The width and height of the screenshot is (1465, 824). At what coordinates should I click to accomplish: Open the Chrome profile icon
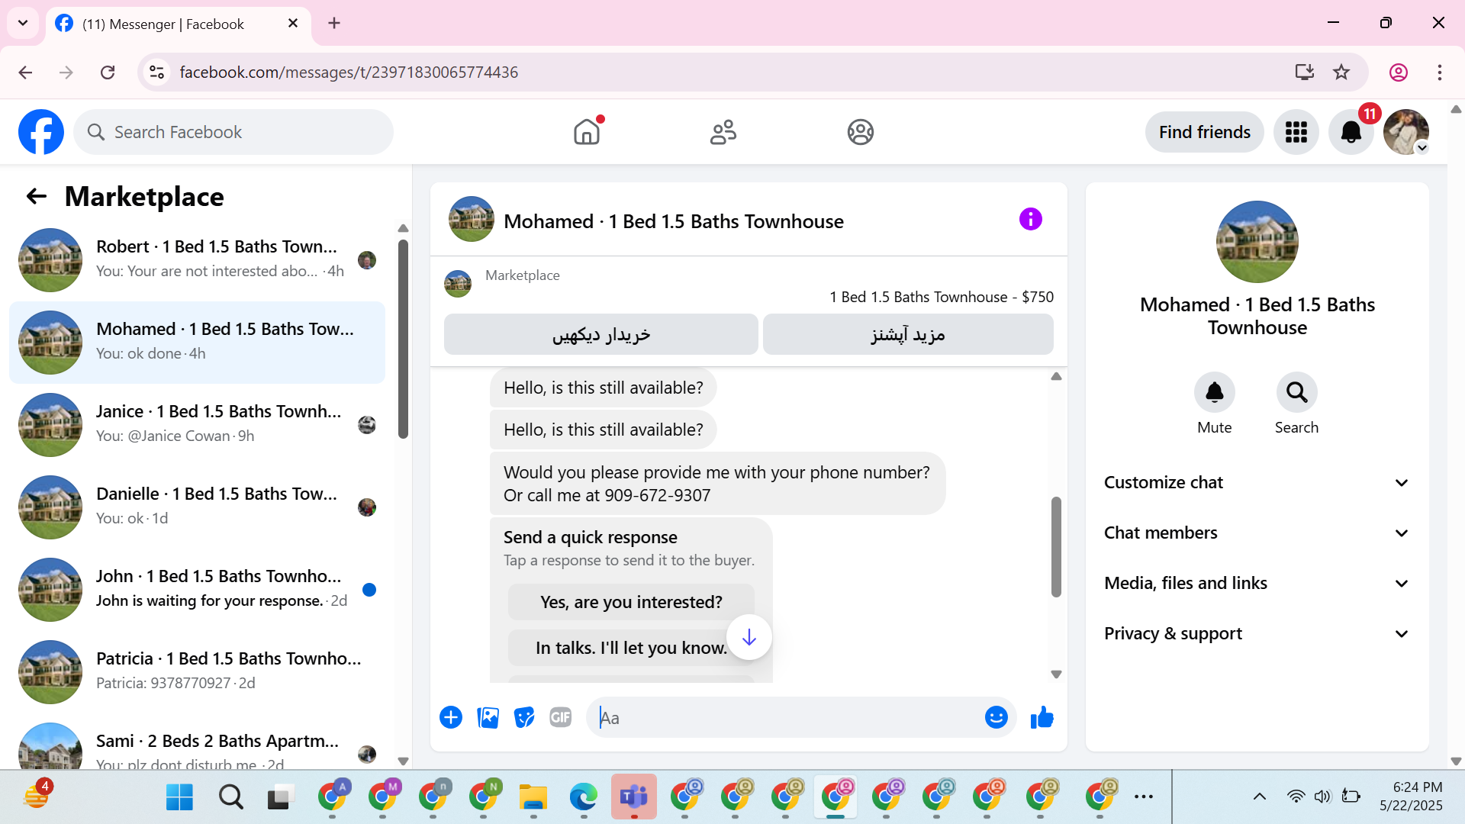(1399, 72)
